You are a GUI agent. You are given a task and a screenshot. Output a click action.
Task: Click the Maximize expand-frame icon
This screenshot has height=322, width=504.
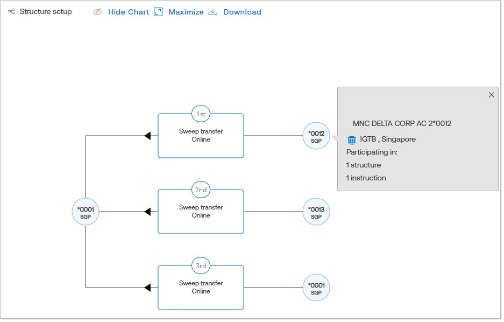tap(158, 12)
